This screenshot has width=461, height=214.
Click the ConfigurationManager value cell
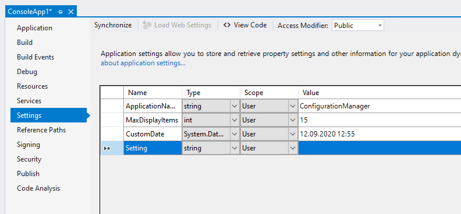[380, 106]
